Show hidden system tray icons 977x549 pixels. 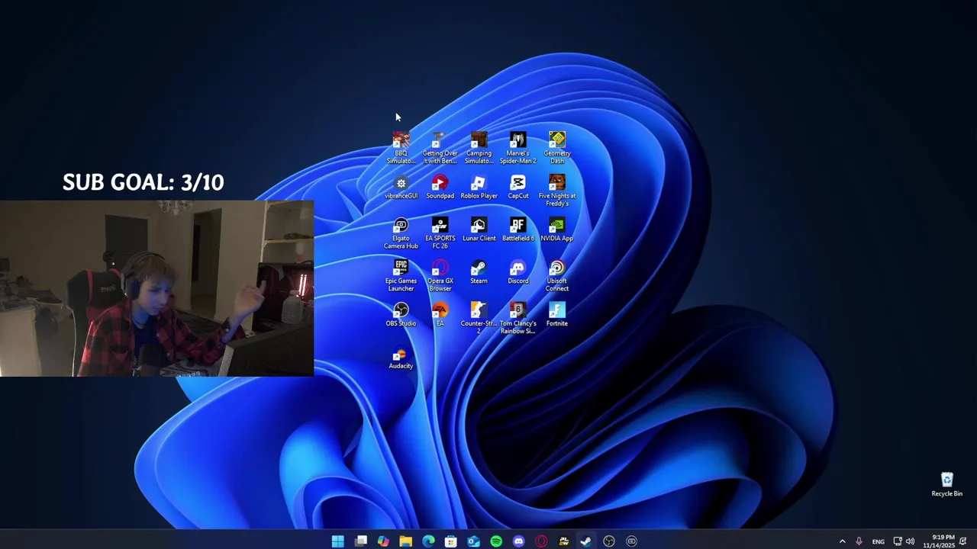click(x=842, y=541)
